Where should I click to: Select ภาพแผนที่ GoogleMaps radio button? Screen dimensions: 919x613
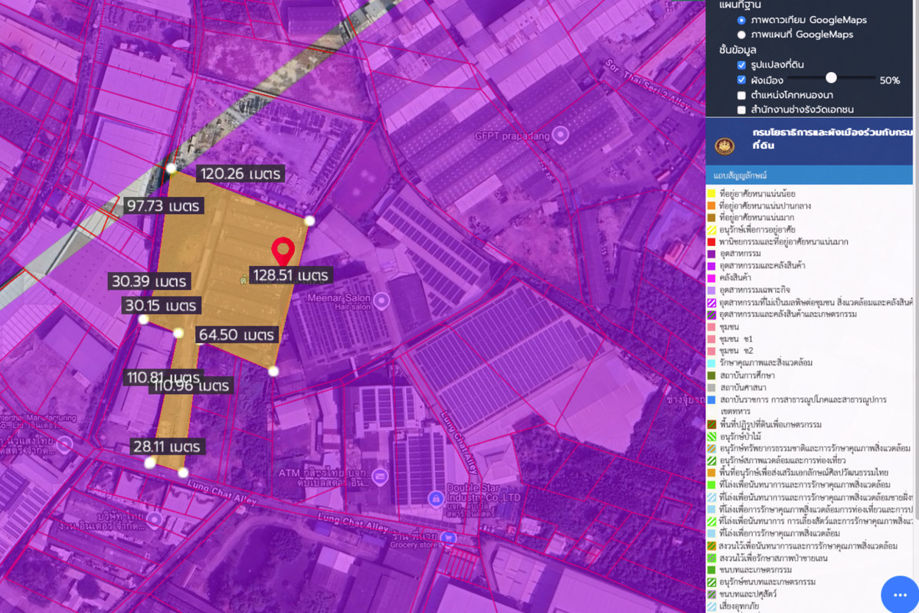click(741, 34)
